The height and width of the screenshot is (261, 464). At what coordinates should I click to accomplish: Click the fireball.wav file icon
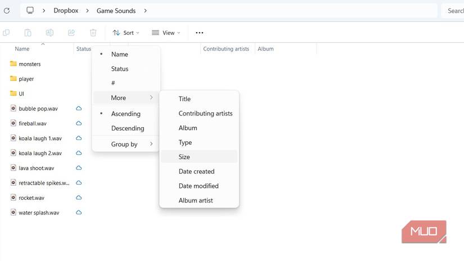coord(13,123)
